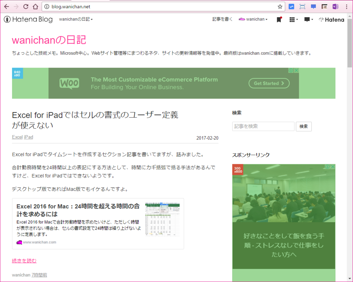353x282 pixels.
Task: Open the picture frame extension icon
Action: 324,7
